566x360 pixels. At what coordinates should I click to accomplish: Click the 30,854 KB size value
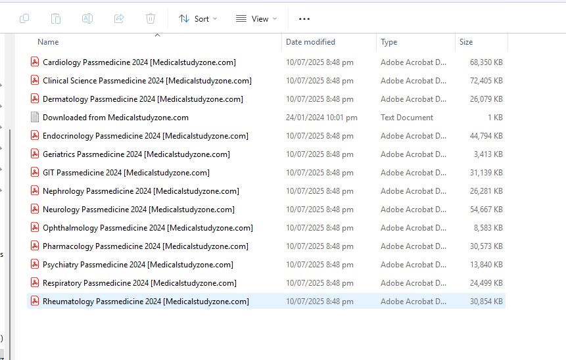pos(486,302)
